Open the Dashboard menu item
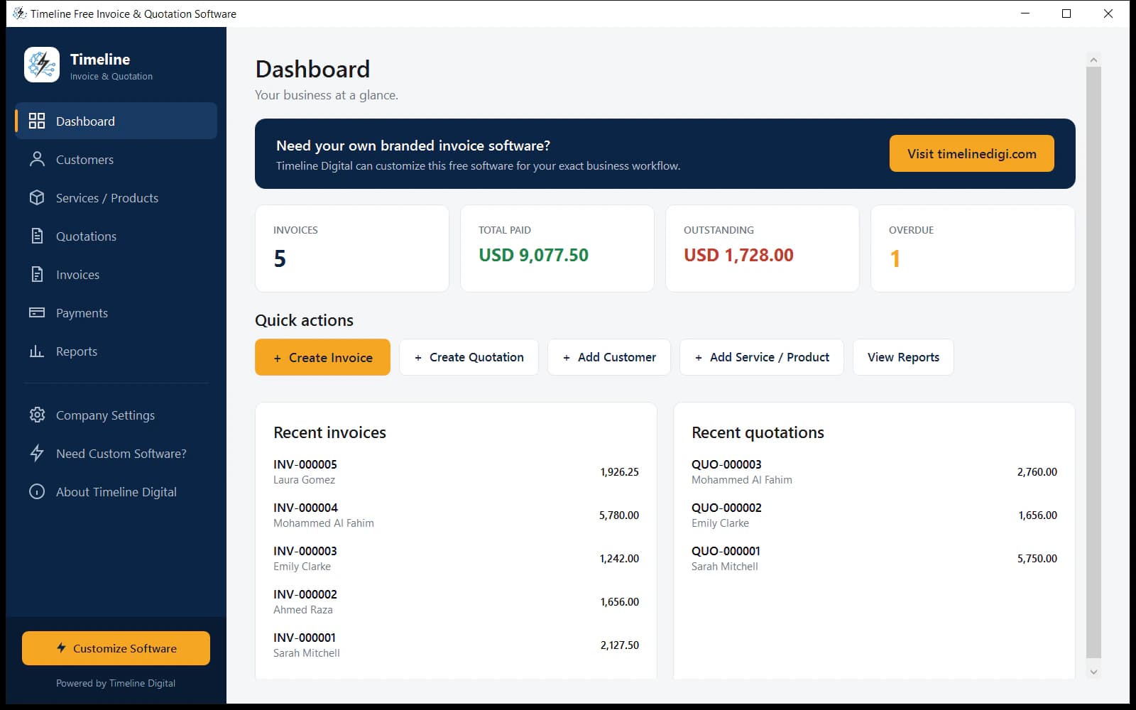Image resolution: width=1136 pixels, height=710 pixels. [x=116, y=121]
